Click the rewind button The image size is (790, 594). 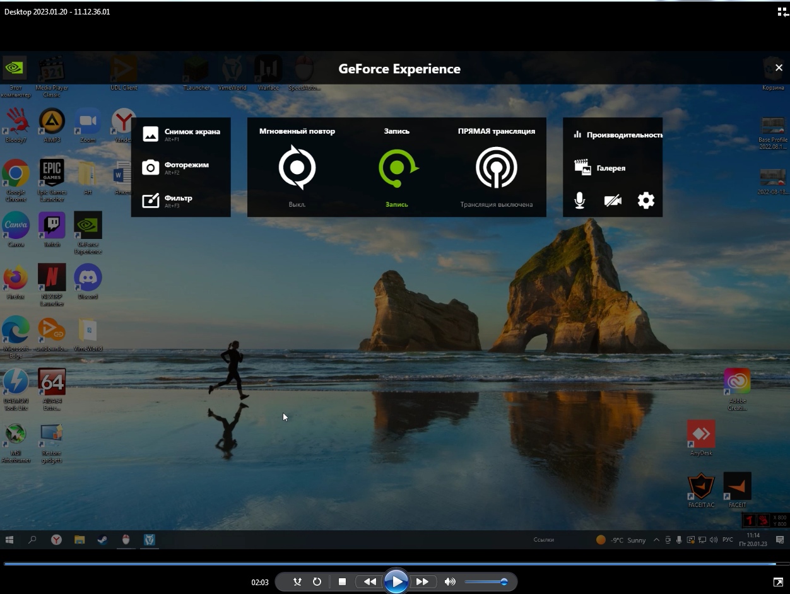coord(369,581)
